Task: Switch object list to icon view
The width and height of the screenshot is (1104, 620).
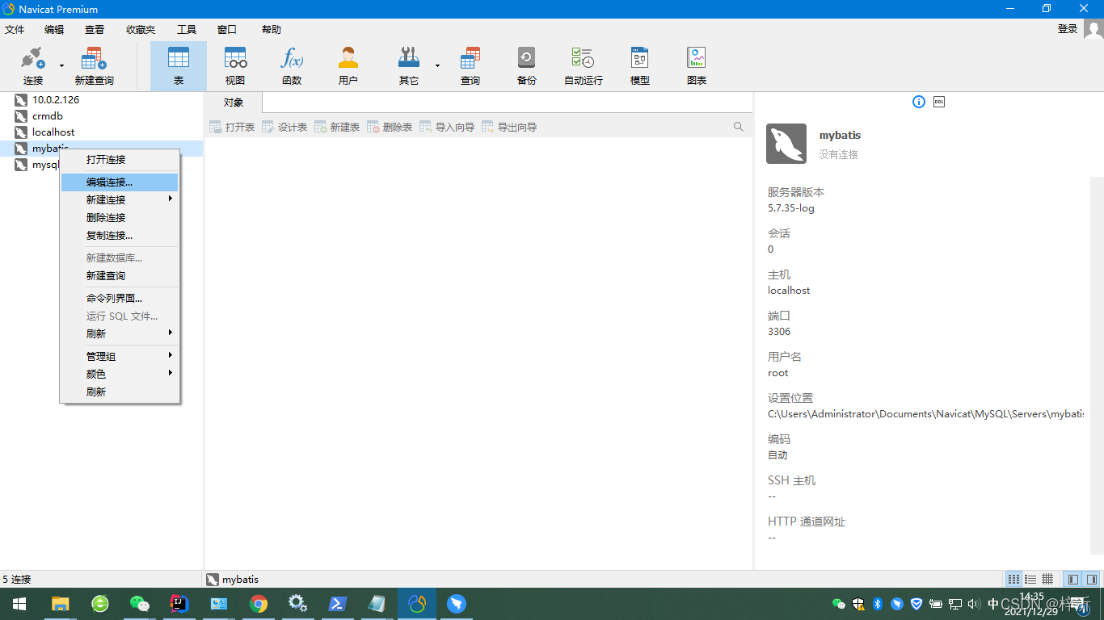Action: 1013,579
